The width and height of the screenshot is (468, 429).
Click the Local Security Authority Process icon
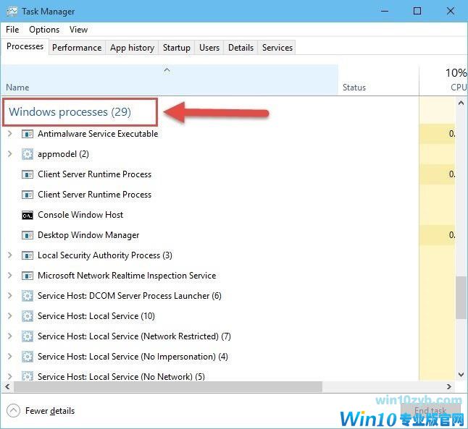(x=28, y=255)
